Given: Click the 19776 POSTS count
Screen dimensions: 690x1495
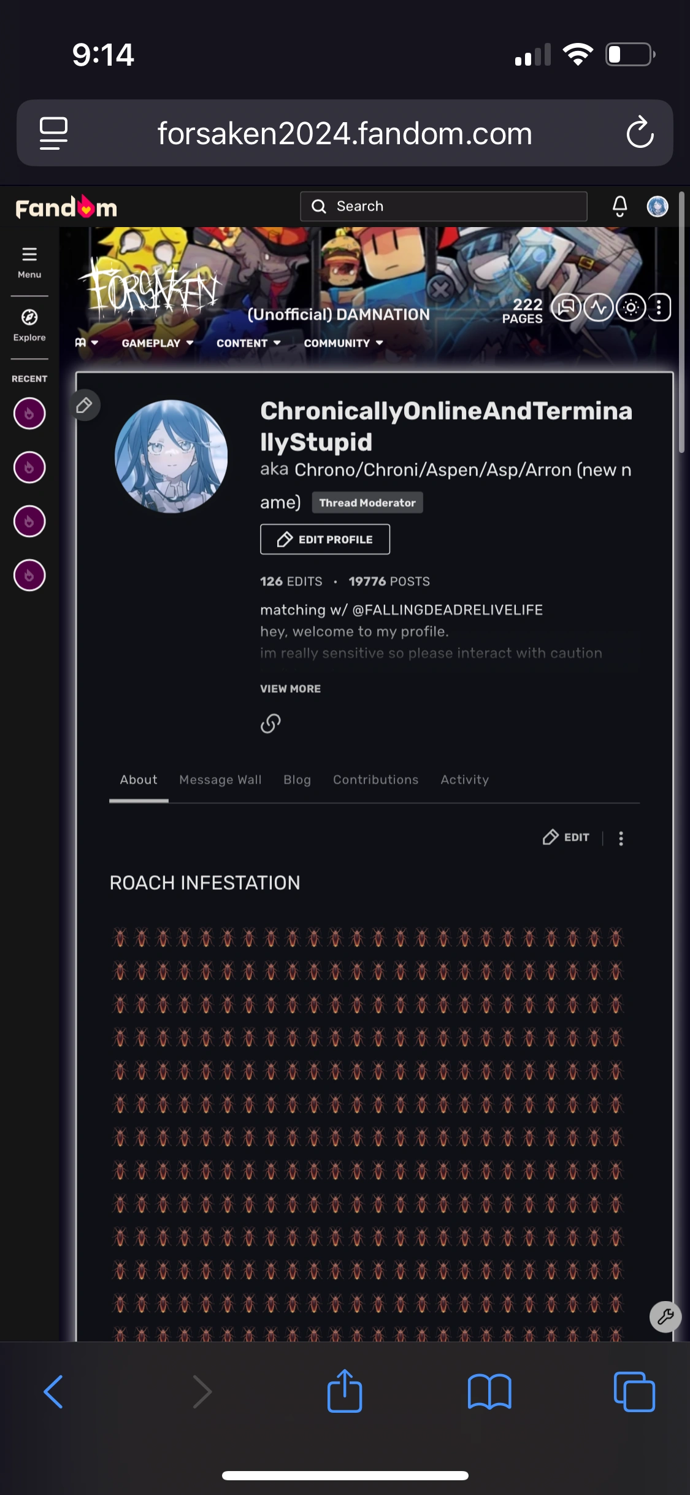Looking at the screenshot, I should pyautogui.click(x=389, y=581).
